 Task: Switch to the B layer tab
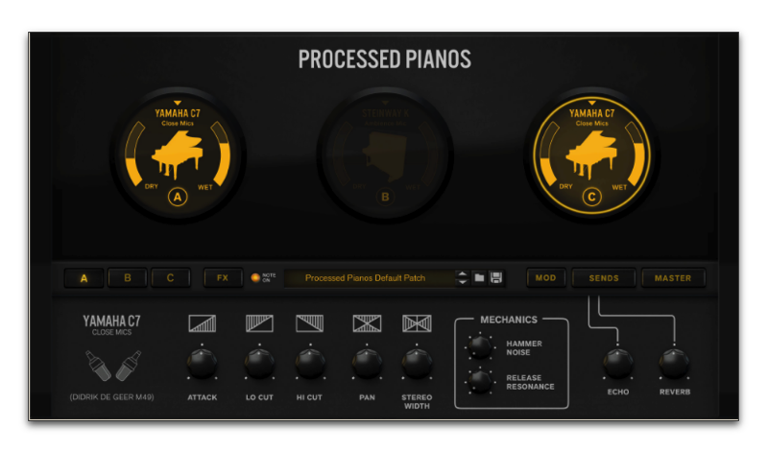coord(128,278)
